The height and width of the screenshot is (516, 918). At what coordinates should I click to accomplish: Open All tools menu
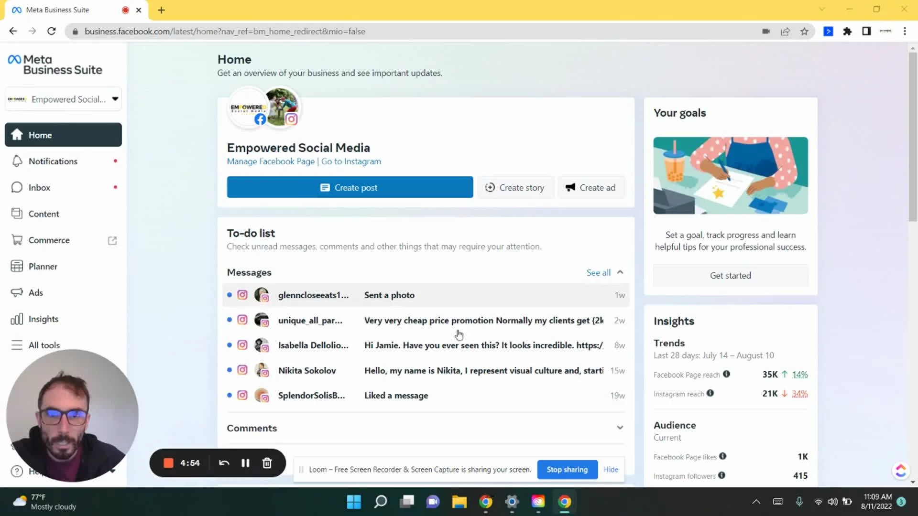tap(63, 345)
